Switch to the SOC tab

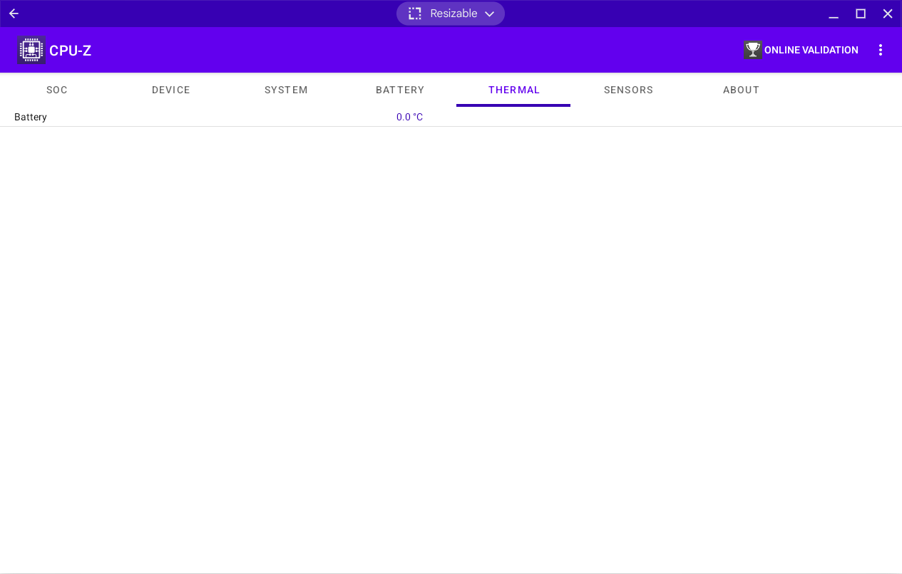[57, 90]
